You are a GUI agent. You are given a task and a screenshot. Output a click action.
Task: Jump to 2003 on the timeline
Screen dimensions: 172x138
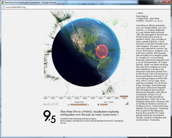pyautogui.click(x=69, y=98)
